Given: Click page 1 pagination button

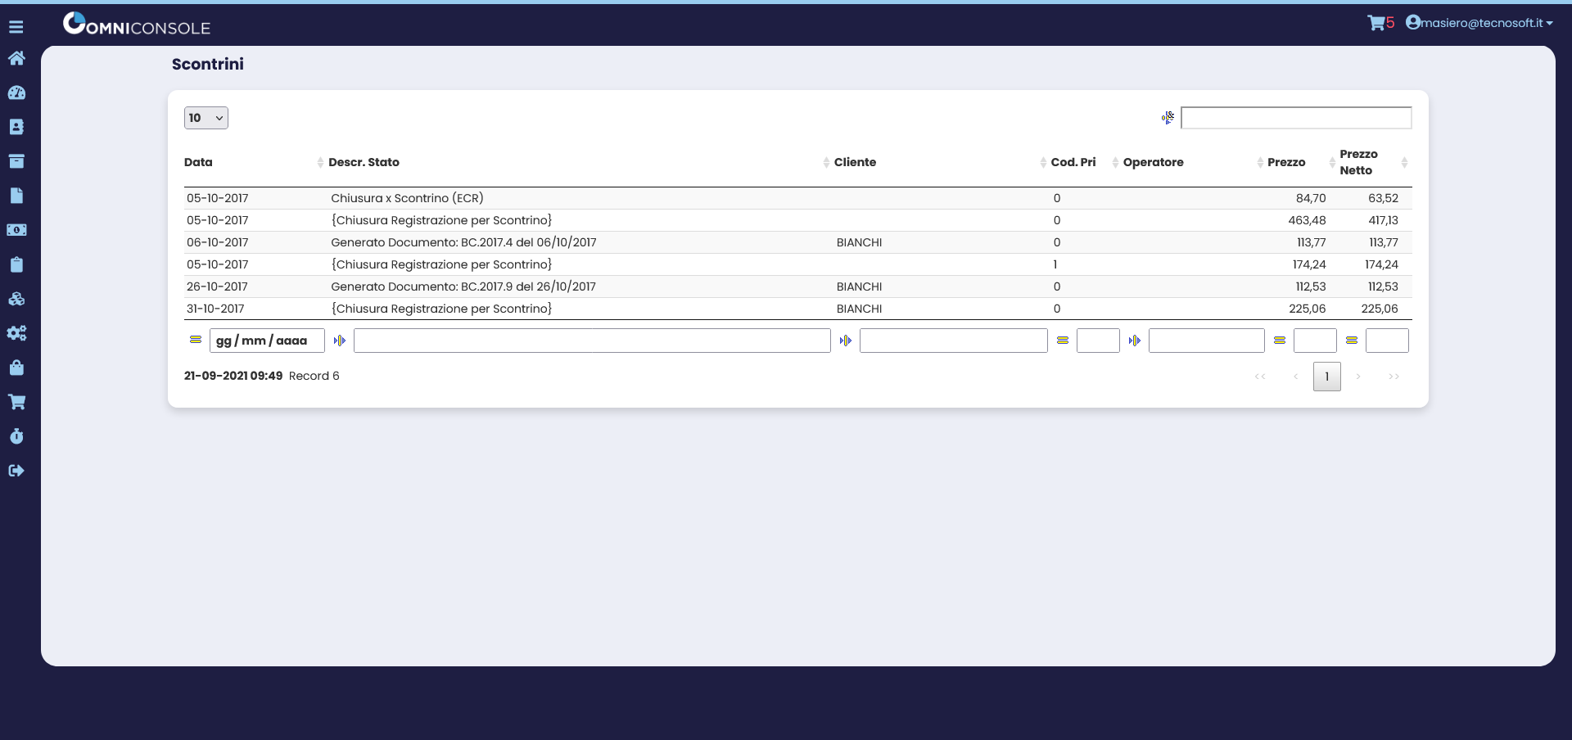Looking at the screenshot, I should pos(1326,377).
